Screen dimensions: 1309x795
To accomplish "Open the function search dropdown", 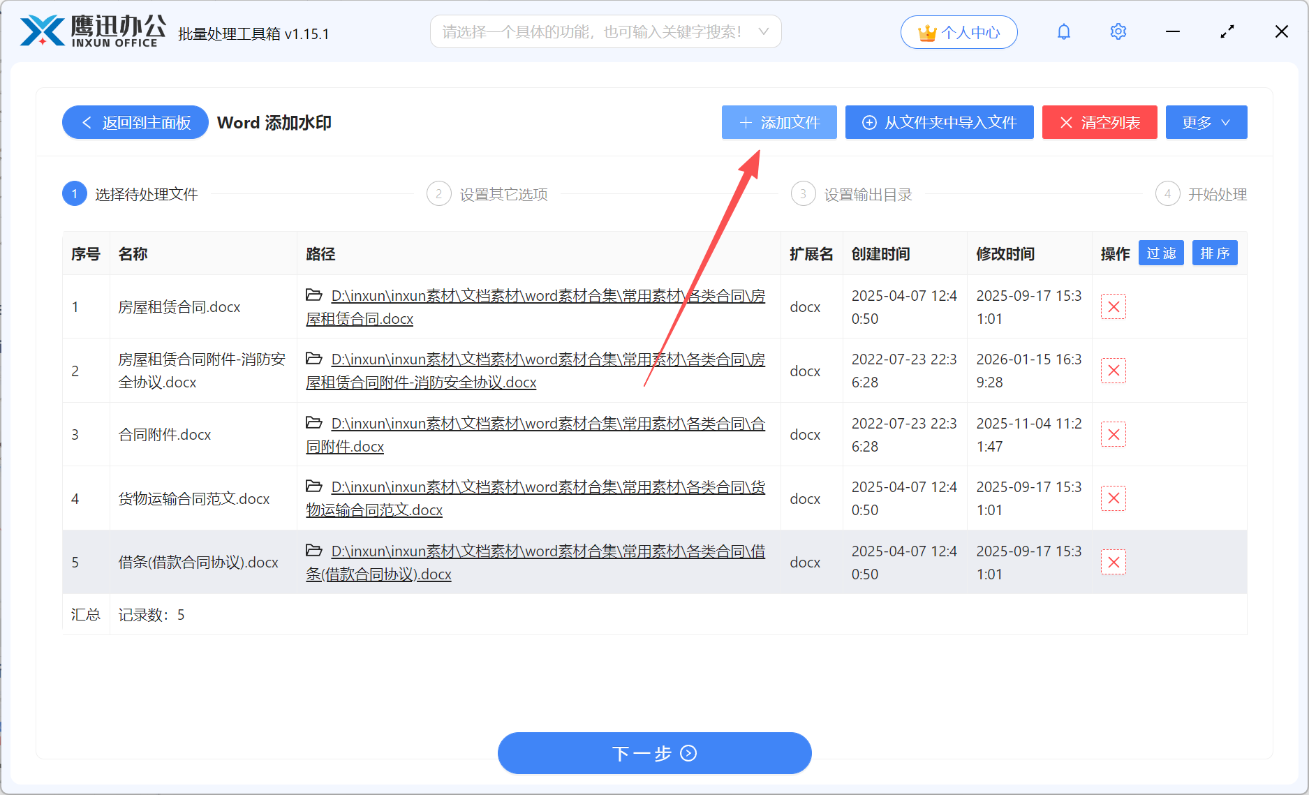I will [x=605, y=31].
